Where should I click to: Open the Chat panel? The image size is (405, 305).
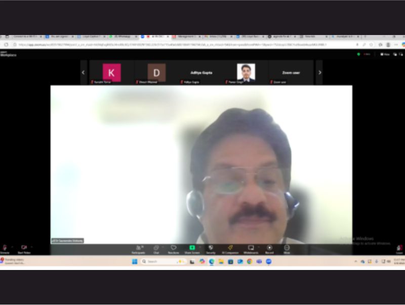[x=156, y=248]
